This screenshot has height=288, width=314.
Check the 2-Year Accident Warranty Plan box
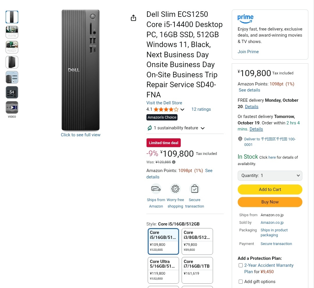coord(240,265)
